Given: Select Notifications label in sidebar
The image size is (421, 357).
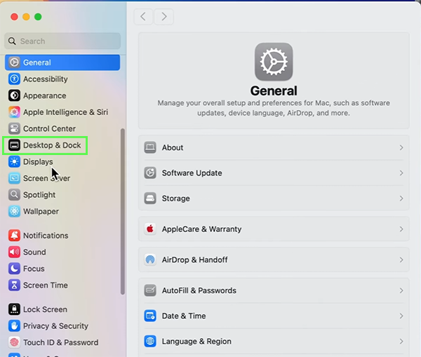Looking at the screenshot, I should [x=46, y=236].
